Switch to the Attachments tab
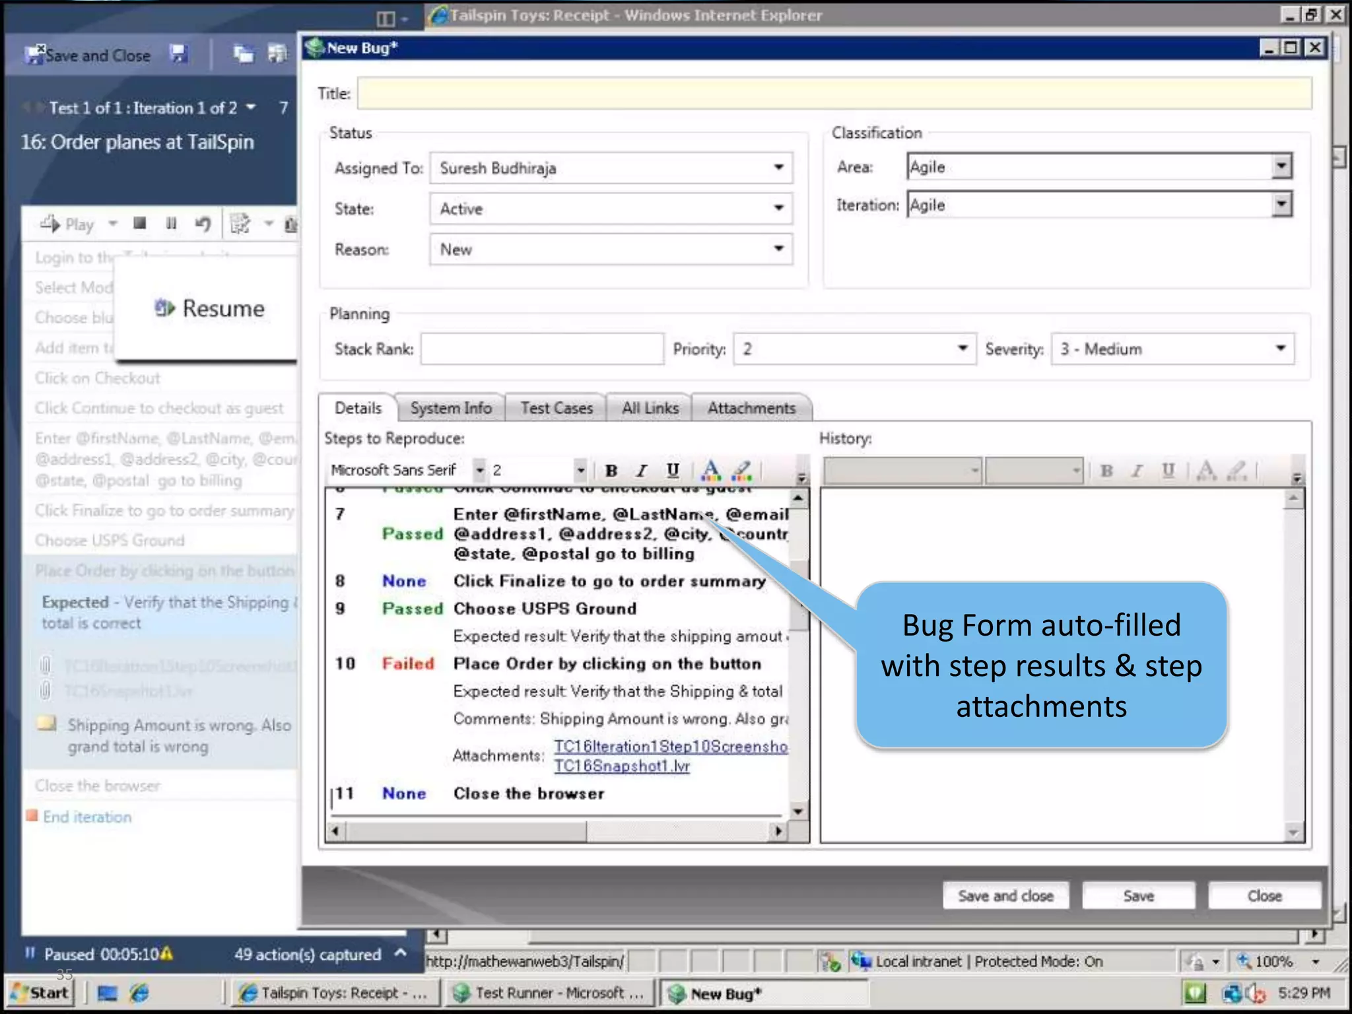Image resolution: width=1352 pixels, height=1014 pixels. click(751, 408)
